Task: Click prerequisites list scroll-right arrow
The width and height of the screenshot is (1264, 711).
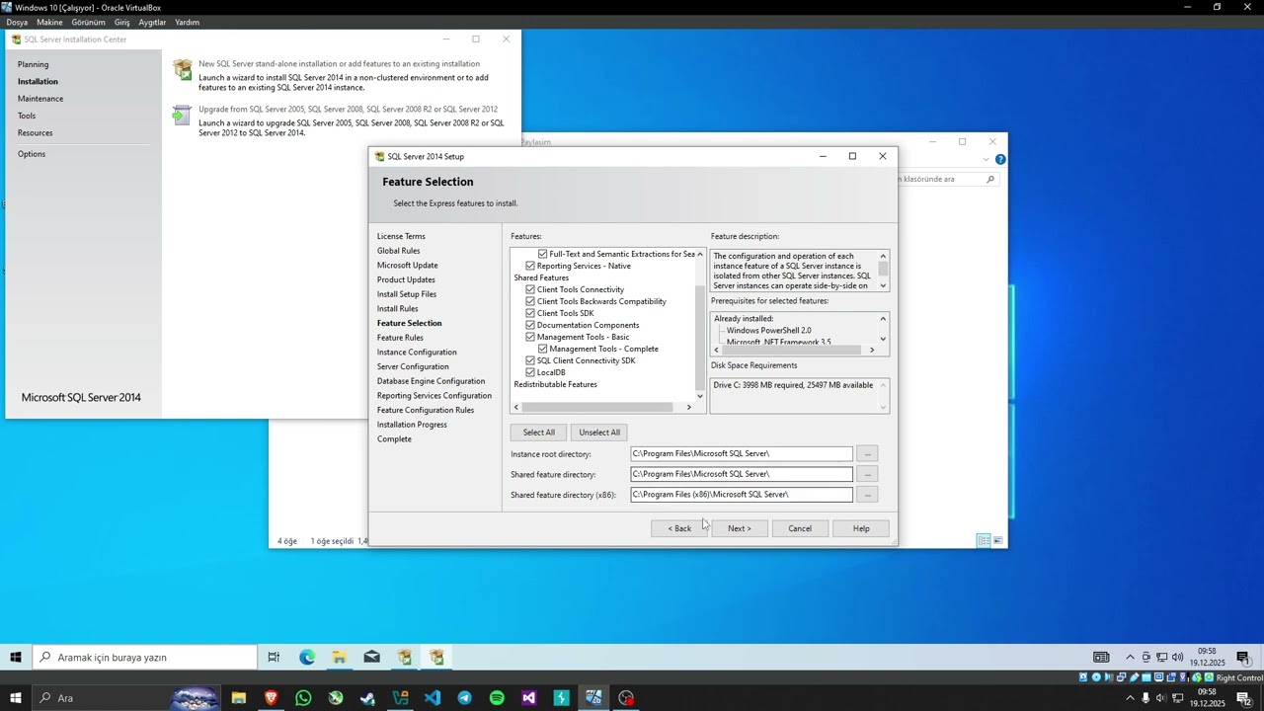Action: point(871,350)
